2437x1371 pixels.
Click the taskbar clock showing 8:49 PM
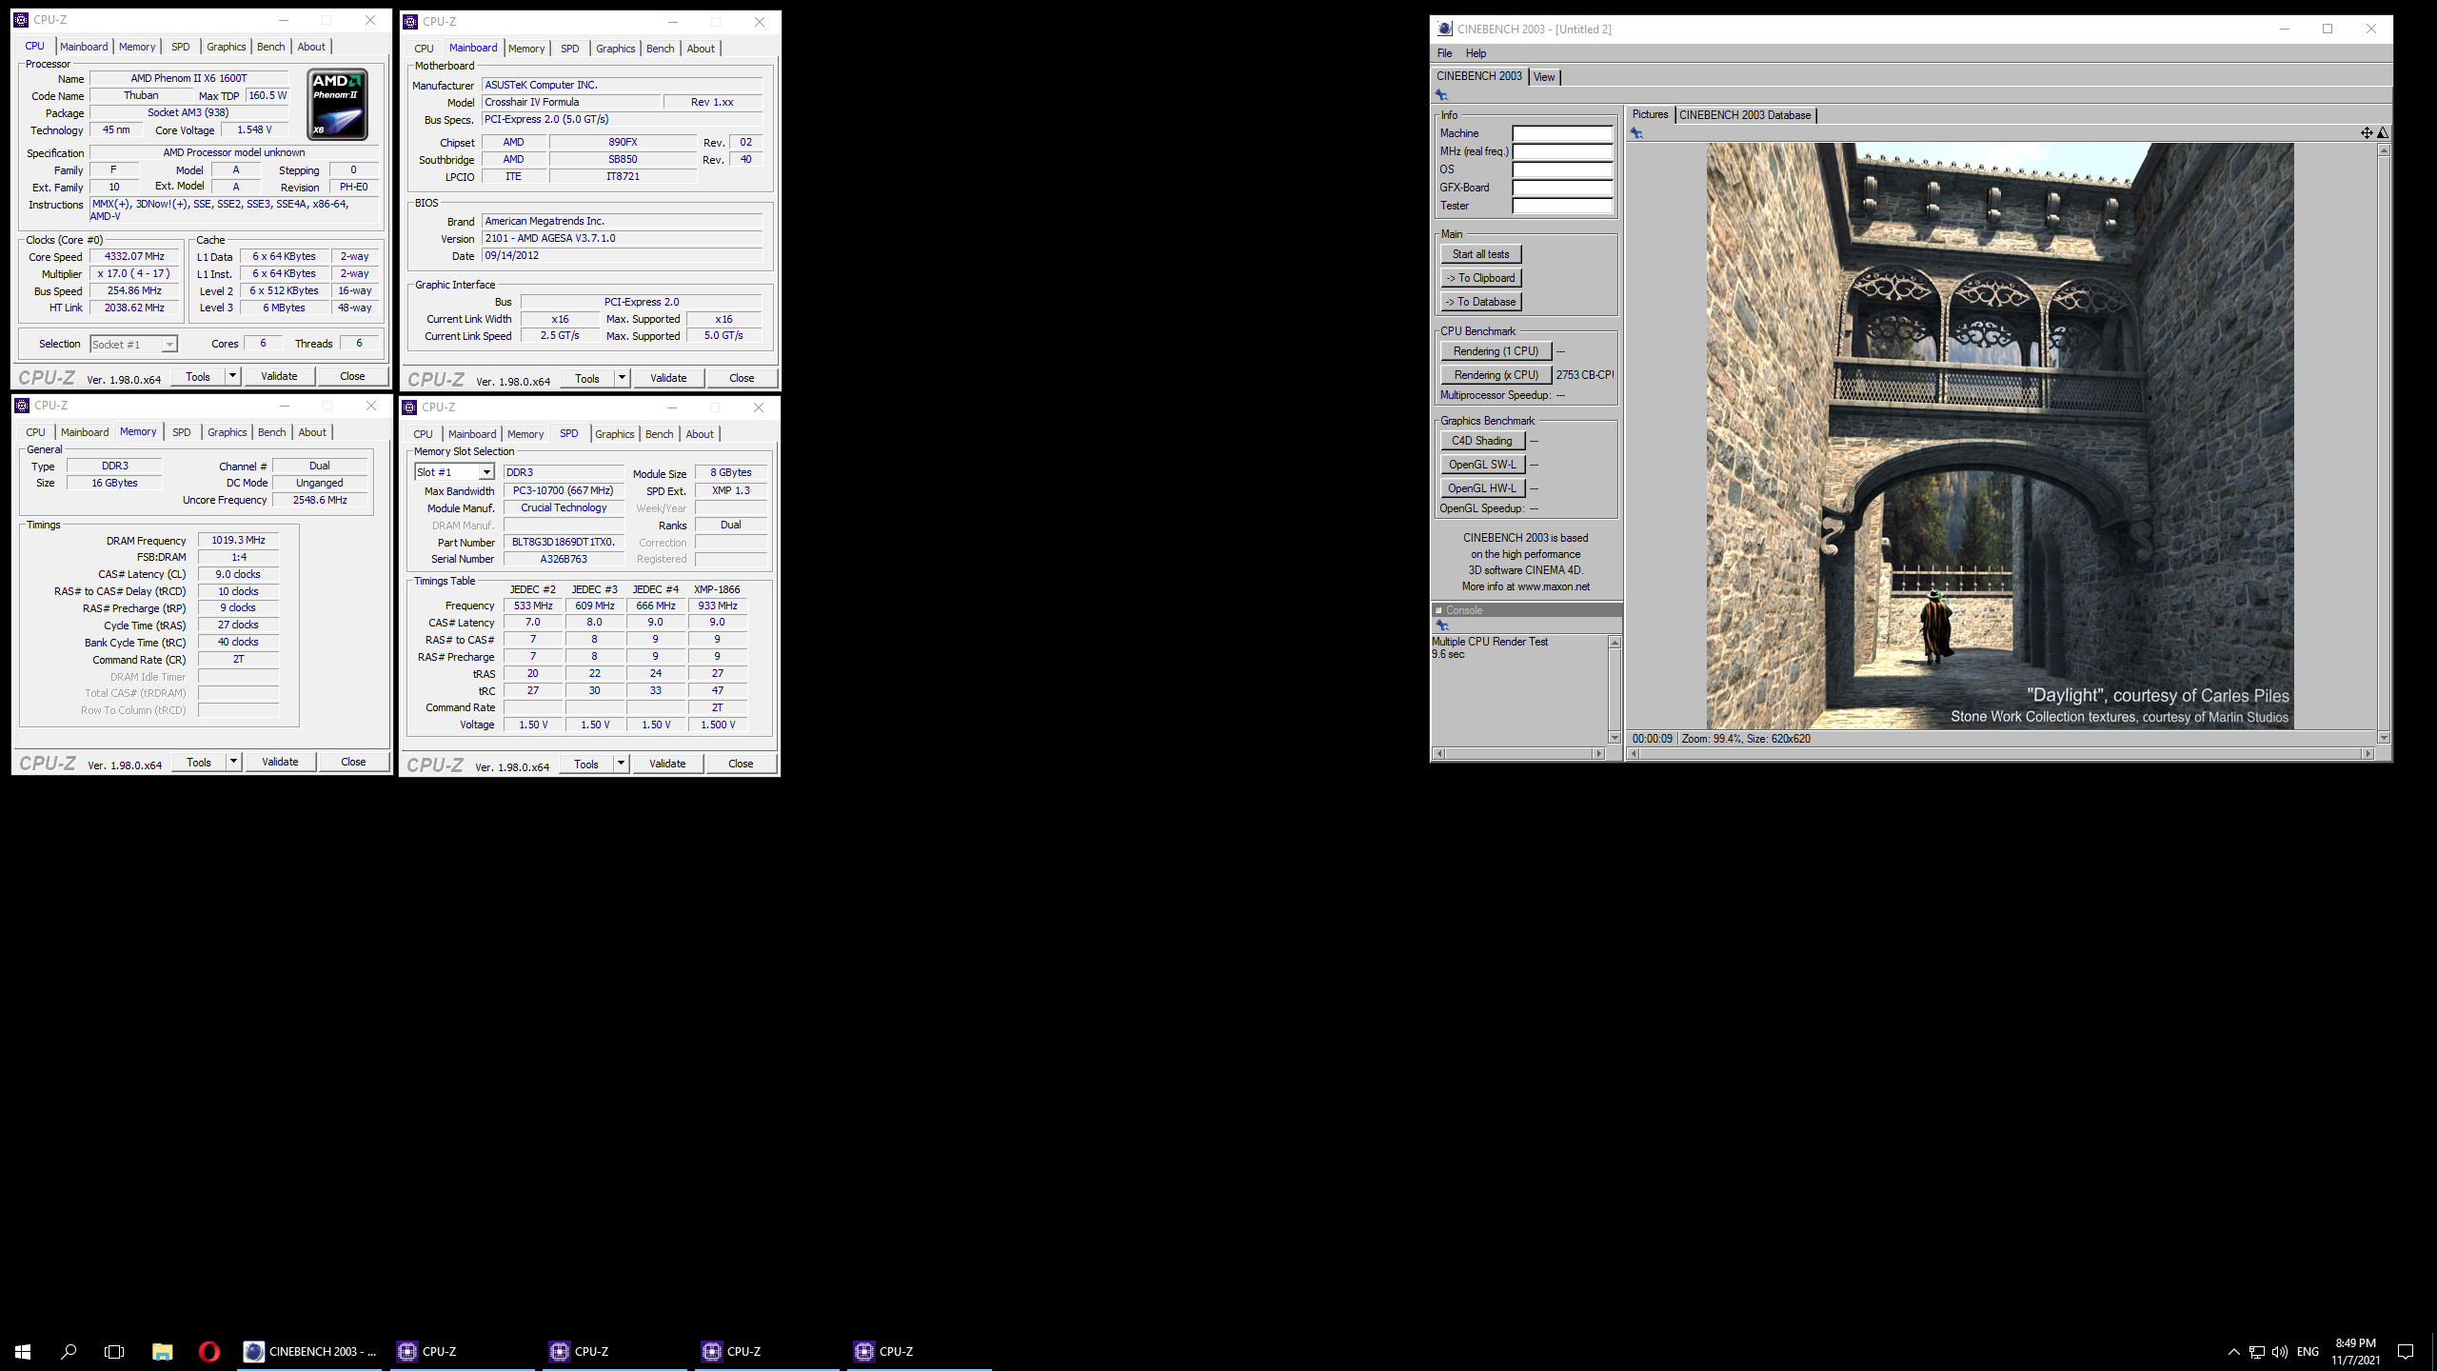click(x=2355, y=1351)
